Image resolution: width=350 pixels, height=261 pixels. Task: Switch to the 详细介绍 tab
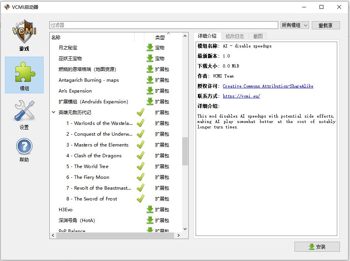207,36
